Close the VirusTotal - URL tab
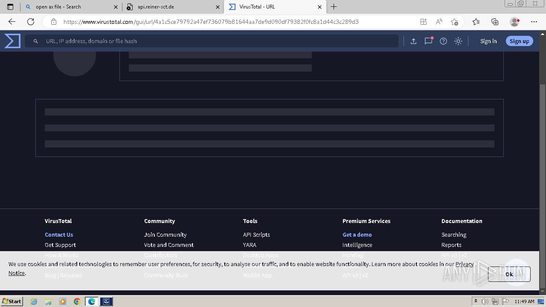 click(319, 7)
